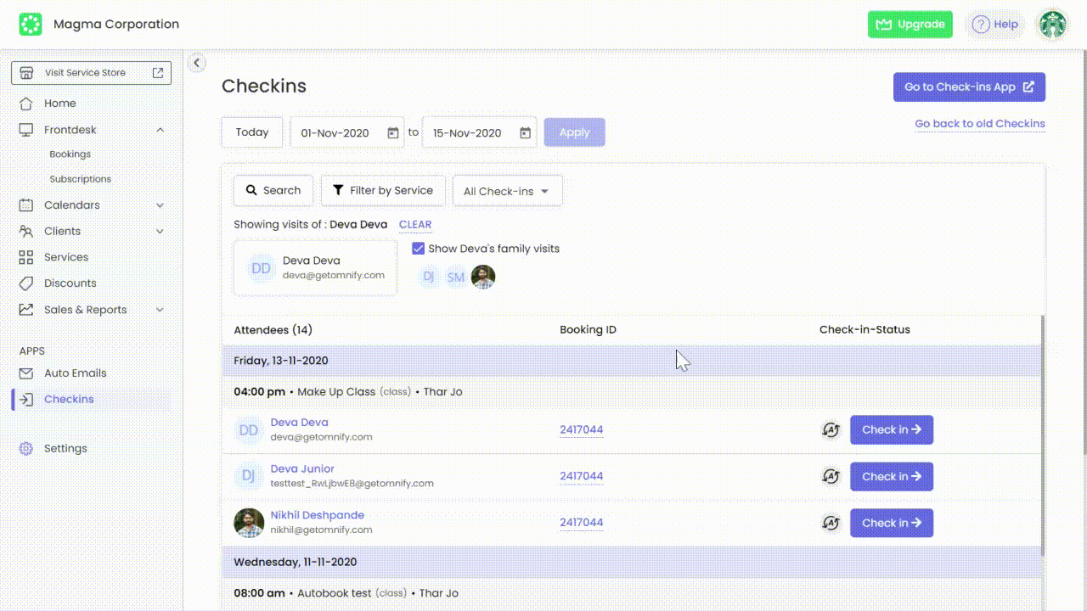The width and height of the screenshot is (1087, 611).
Task: Click the status icon beside Deva Deva's Check in
Action: 831,430
